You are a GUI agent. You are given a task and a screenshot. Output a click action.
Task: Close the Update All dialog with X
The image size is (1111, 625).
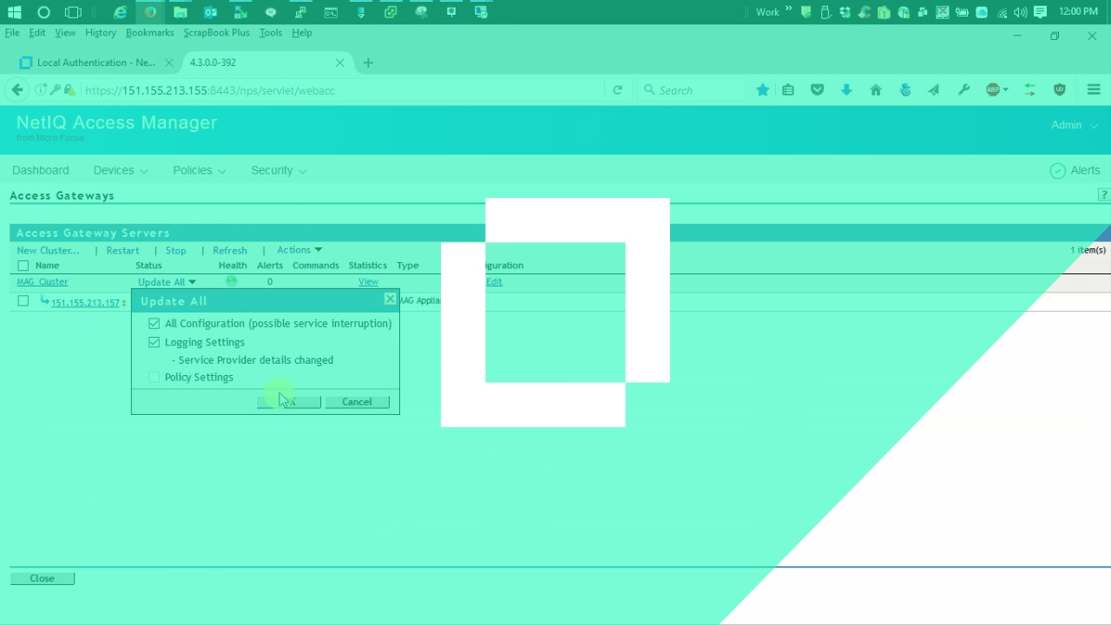[390, 299]
